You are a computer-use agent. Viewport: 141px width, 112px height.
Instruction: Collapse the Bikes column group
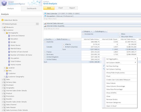120,34
